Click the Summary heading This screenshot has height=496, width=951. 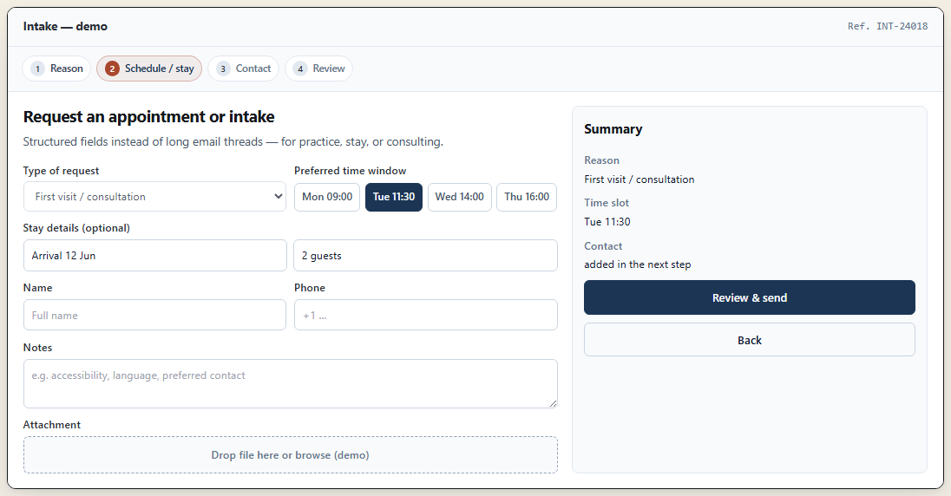tap(613, 129)
